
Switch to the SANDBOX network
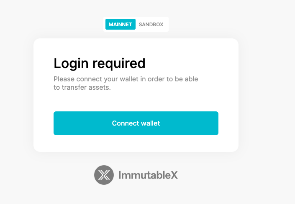(151, 24)
